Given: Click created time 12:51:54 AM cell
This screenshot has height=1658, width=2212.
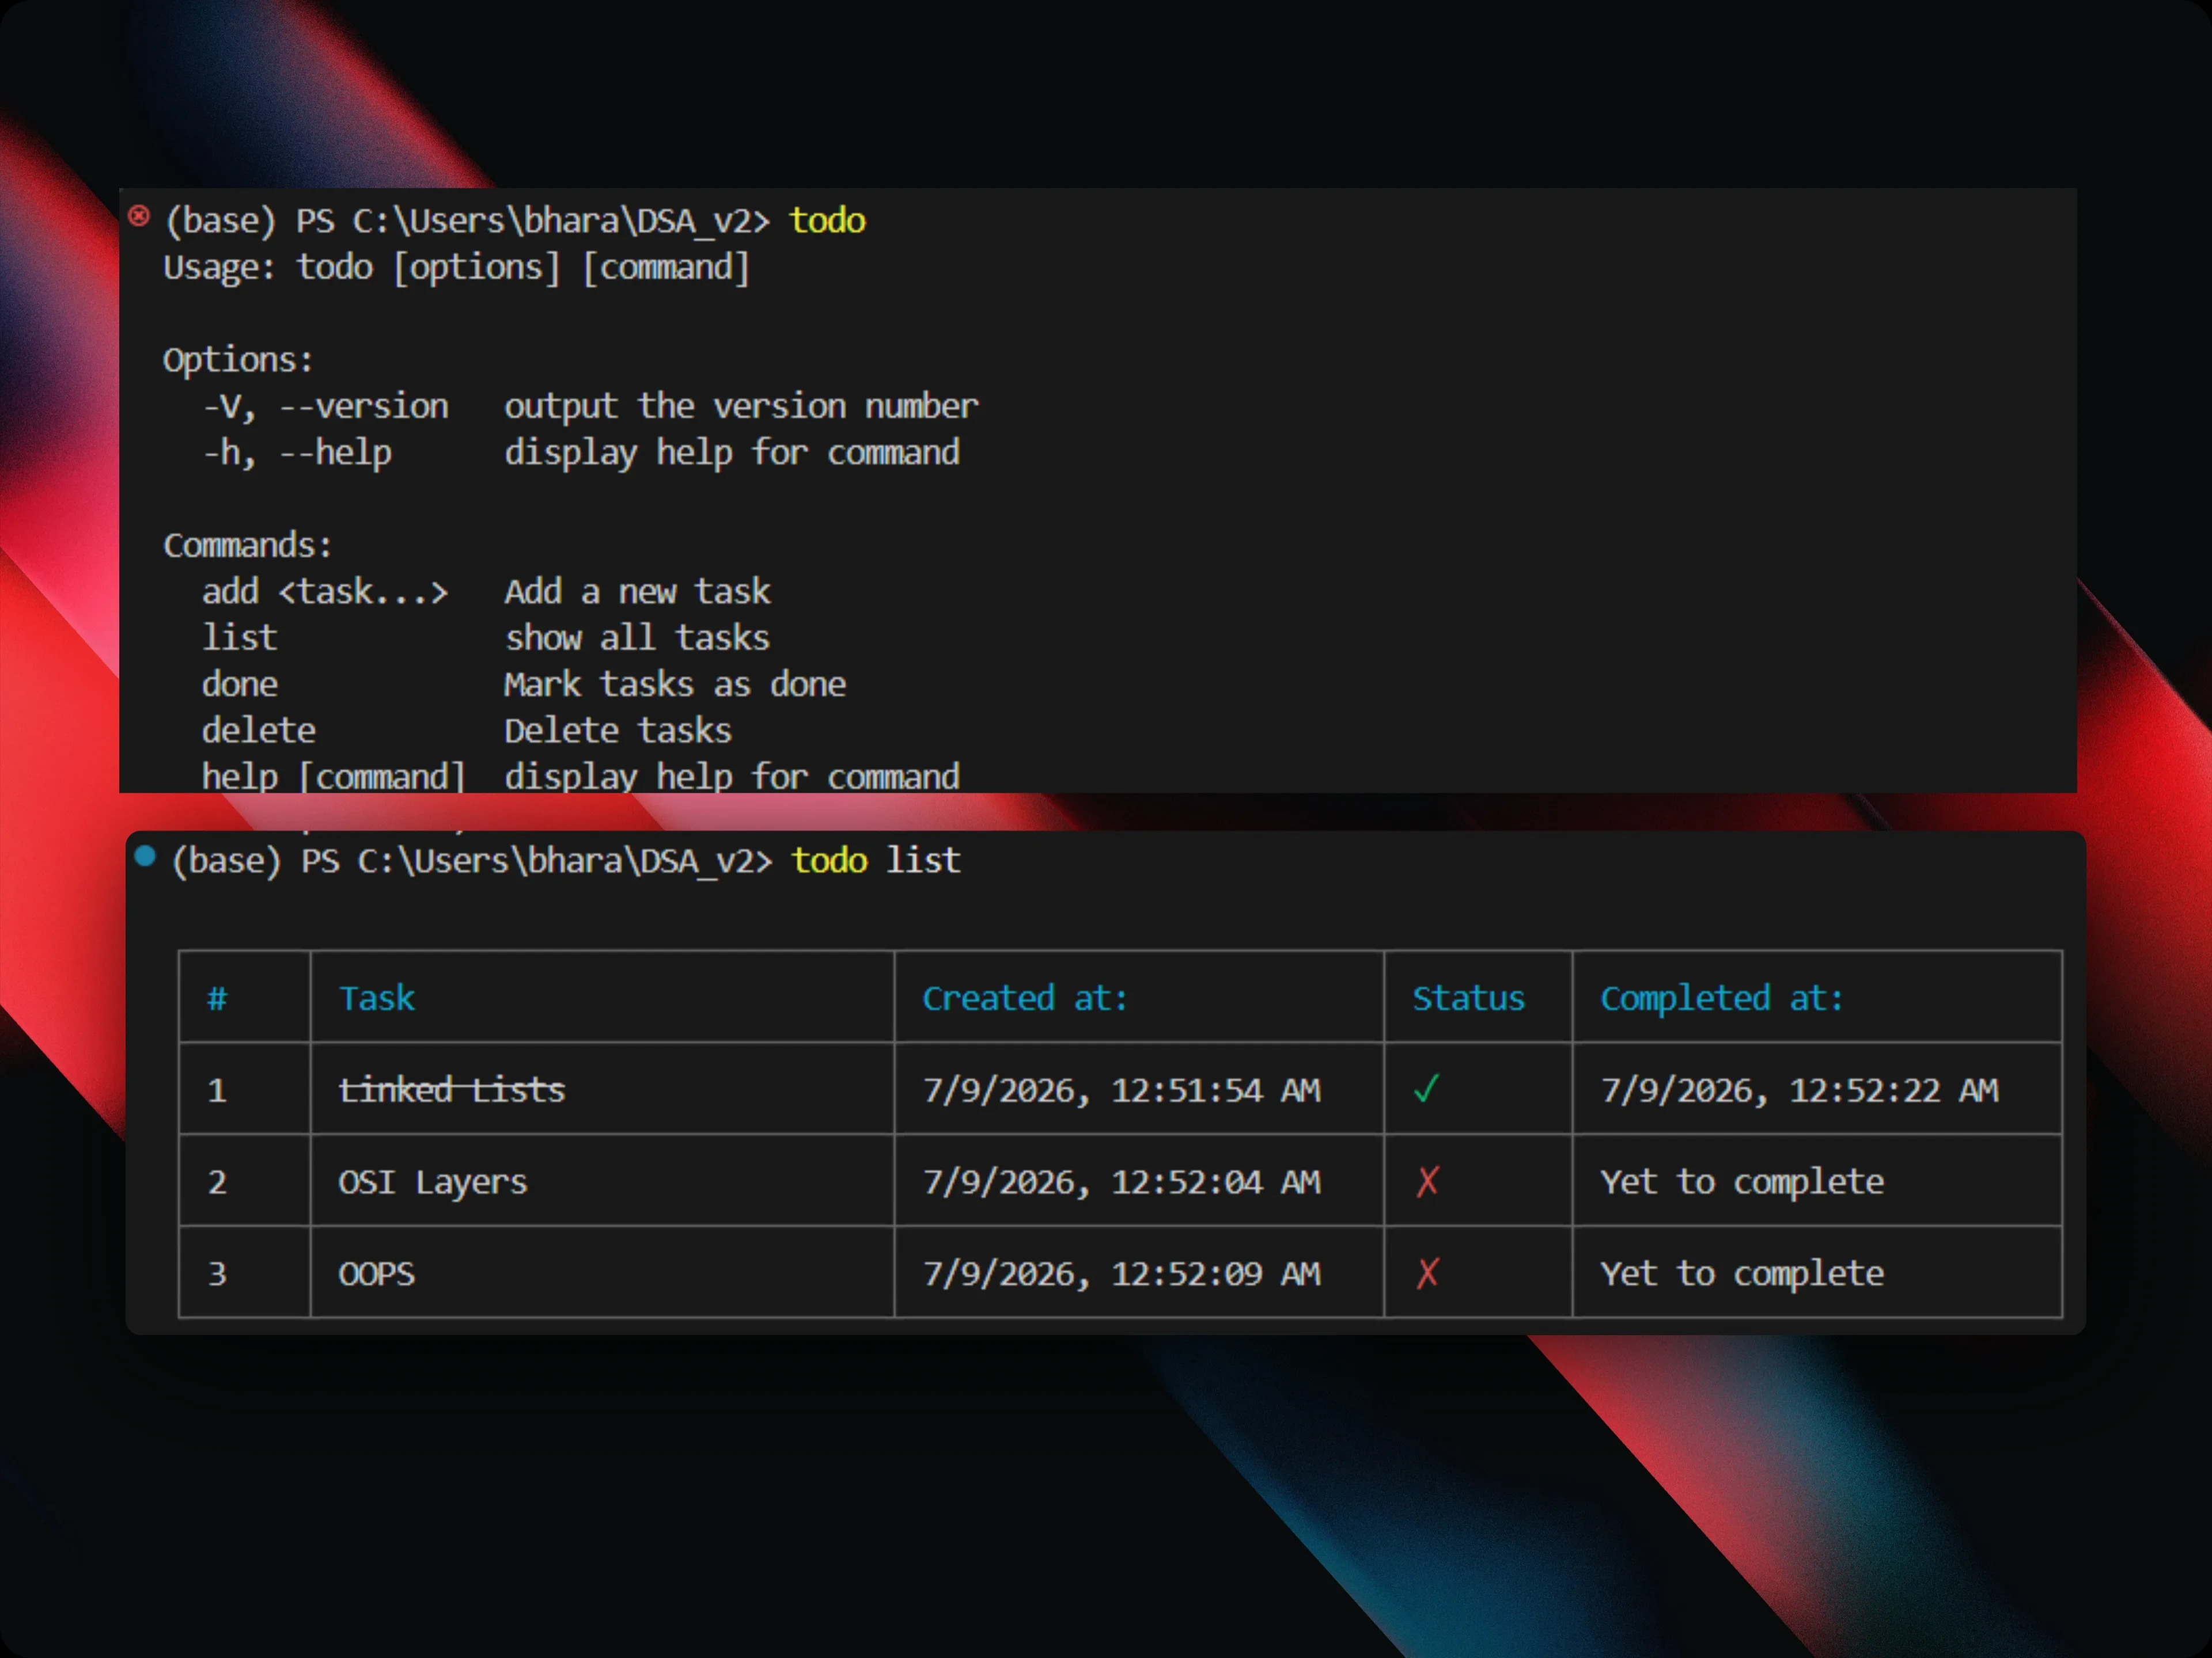Looking at the screenshot, I should point(1139,1089).
